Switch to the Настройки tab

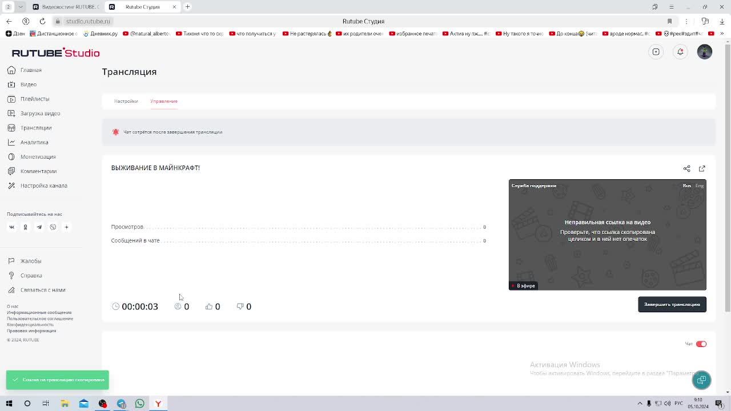(126, 101)
